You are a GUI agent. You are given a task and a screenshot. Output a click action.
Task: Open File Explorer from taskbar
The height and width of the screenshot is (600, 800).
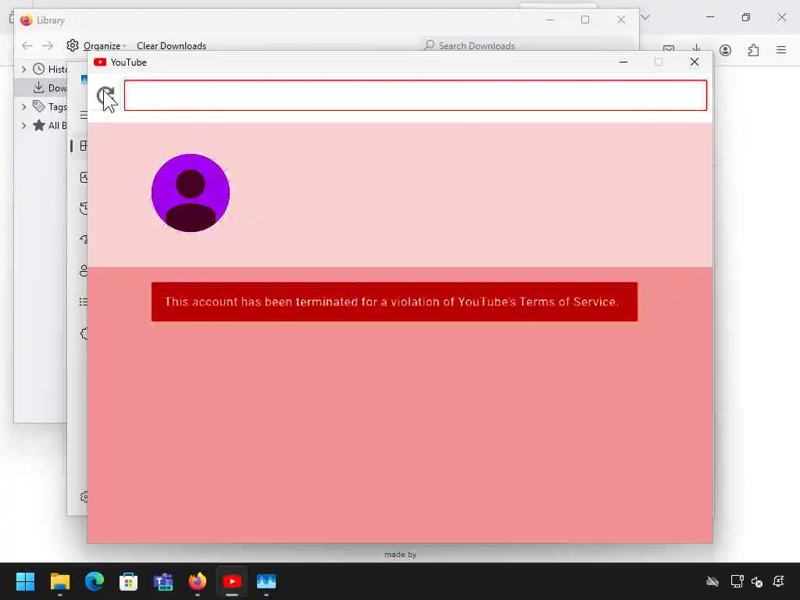click(59, 581)
